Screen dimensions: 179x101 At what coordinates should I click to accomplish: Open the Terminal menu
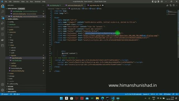click(37, 2)
